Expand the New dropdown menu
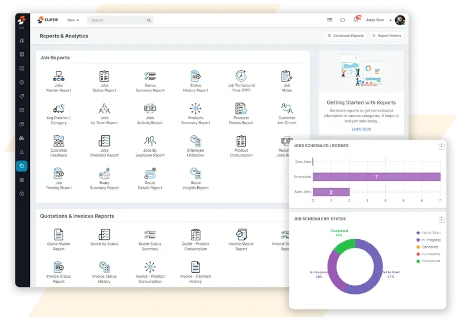The height and width of the screenshot is (322, 460). point(73,20)
